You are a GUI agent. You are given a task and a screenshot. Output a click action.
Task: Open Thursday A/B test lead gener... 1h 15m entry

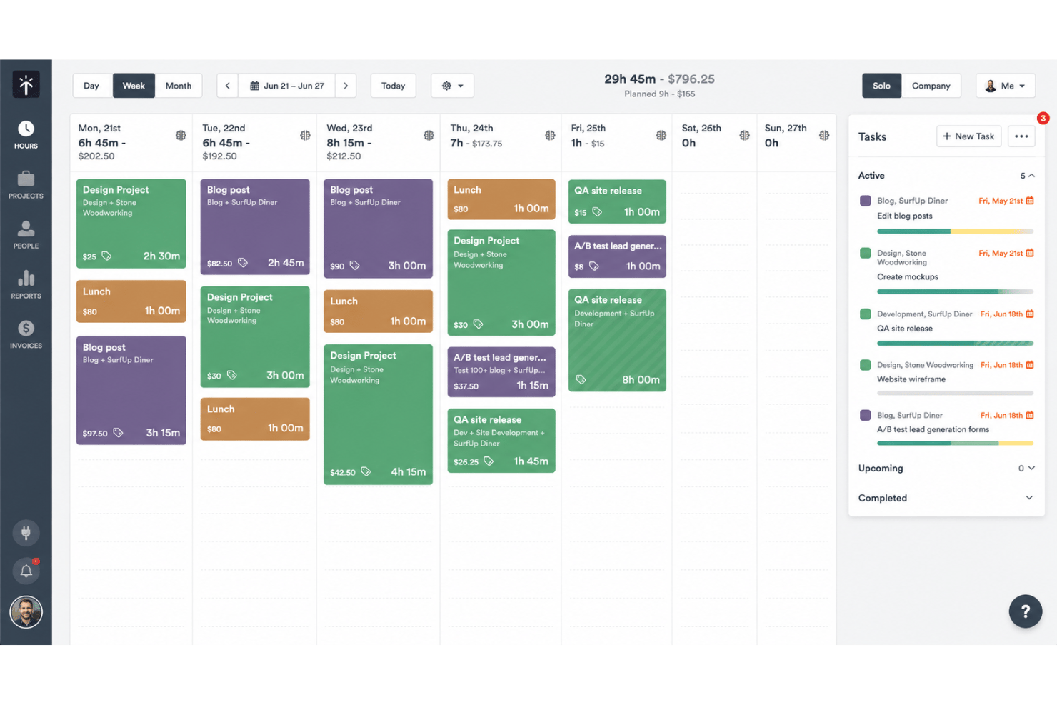501,372
